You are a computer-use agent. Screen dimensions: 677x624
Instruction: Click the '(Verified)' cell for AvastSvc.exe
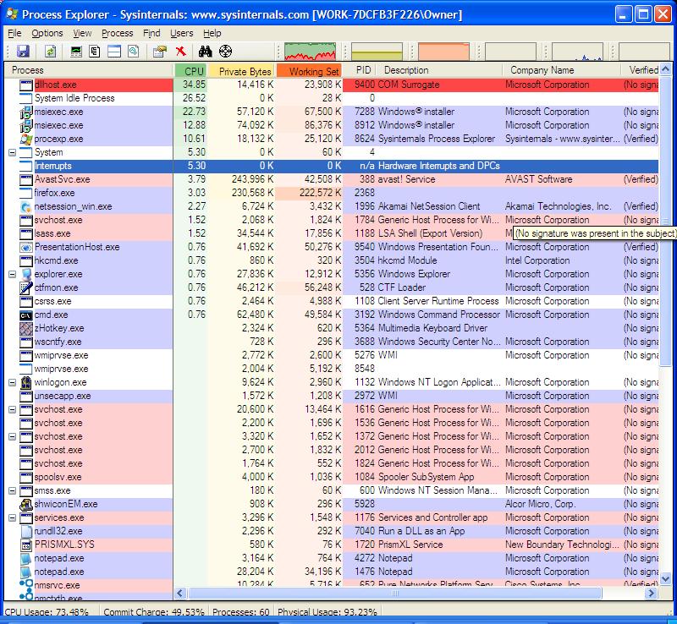(x=641, y=179)
